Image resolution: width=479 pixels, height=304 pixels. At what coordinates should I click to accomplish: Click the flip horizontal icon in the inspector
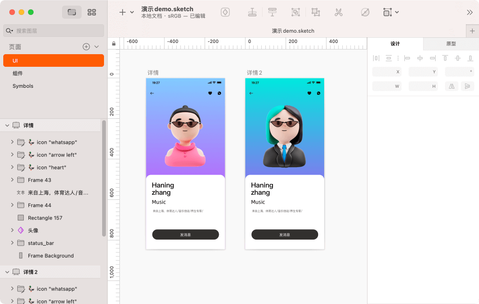[452, 86]
